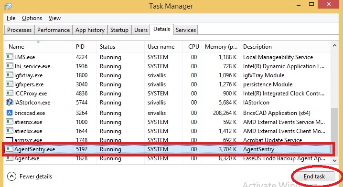
Task: Switch to the Users tab
Action: (141, 30)
